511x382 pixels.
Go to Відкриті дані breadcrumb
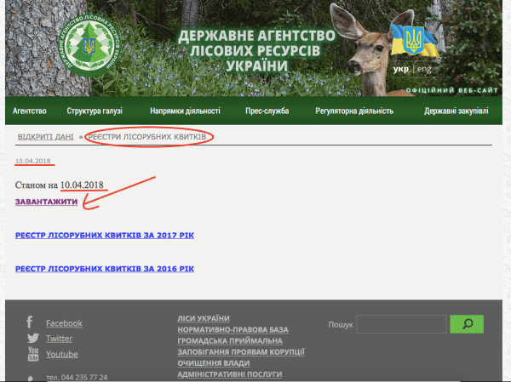pos(46,137)
